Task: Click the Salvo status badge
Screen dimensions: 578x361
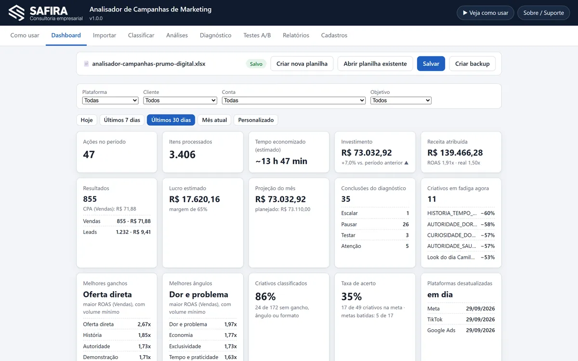Action: coord(256,64)
